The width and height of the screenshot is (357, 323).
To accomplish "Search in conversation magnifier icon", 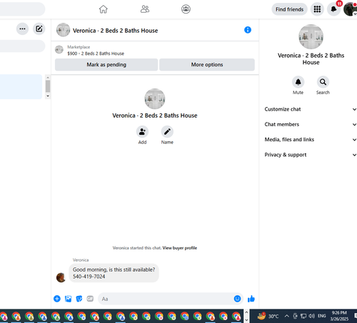I will [x=323, y=82].
